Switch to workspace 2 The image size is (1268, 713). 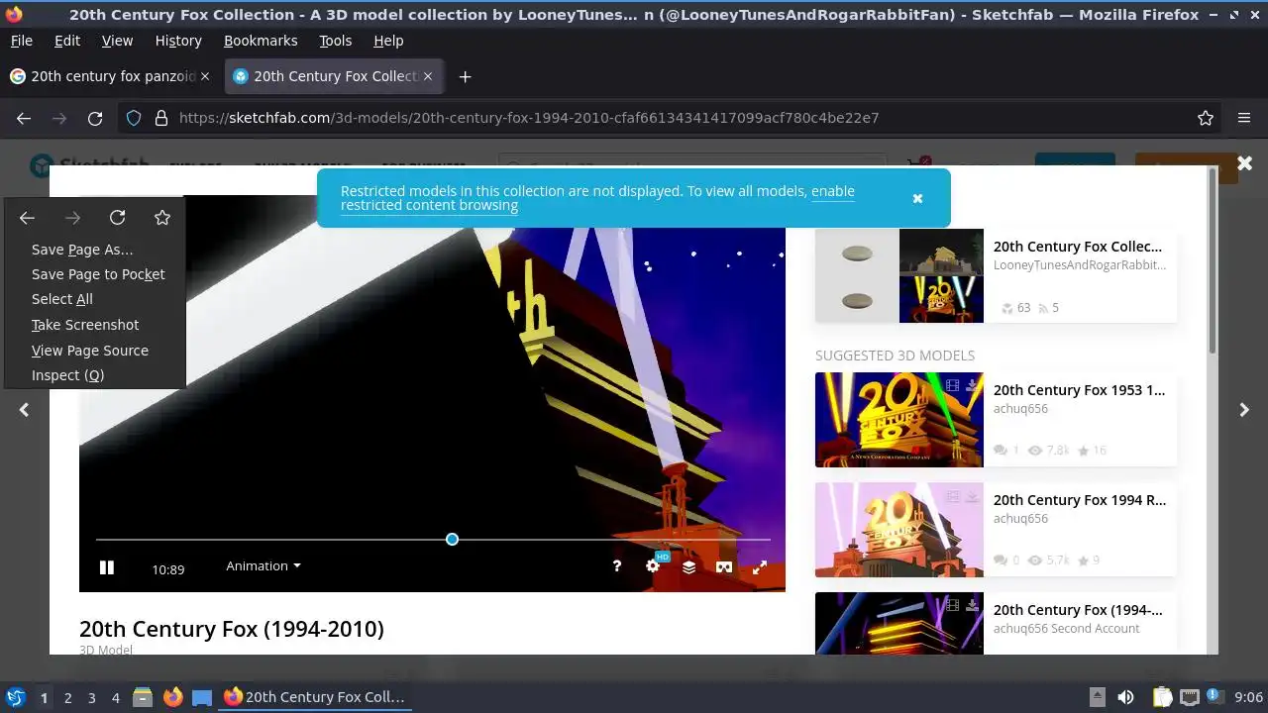(67, 697)
